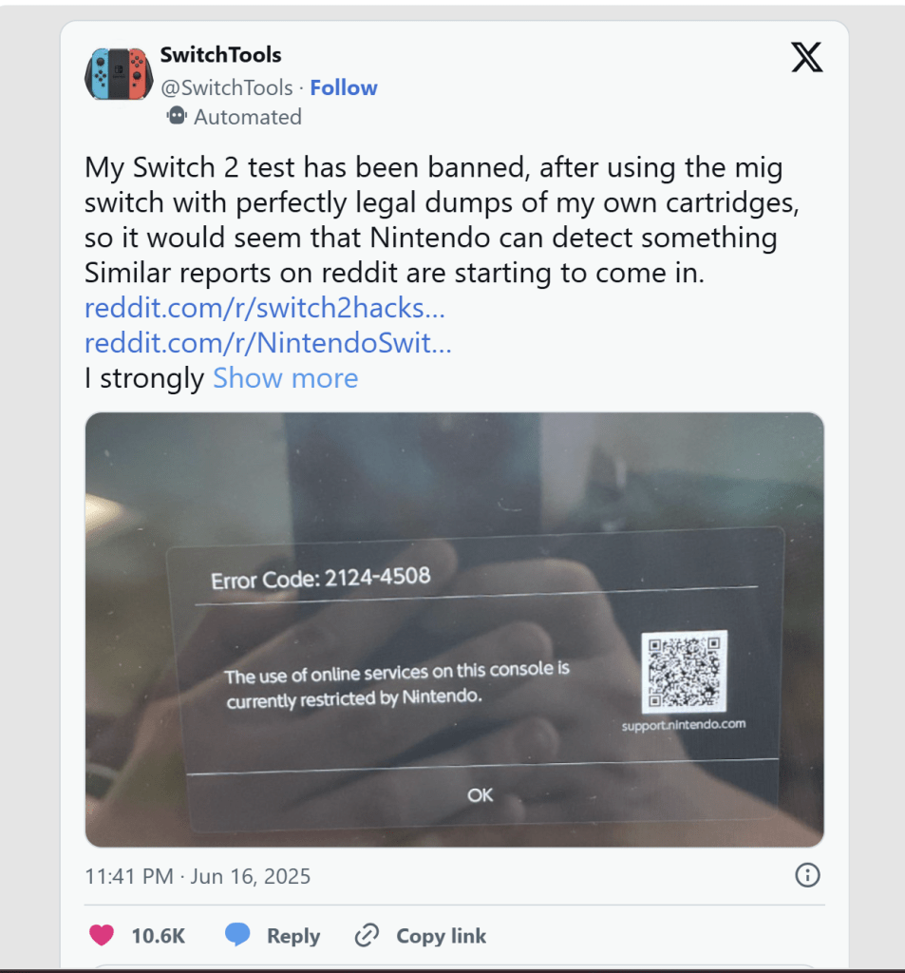Click the 10.6K likes count

(158, 936)
